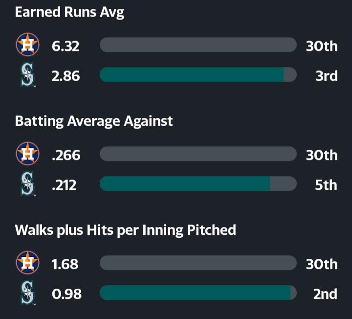Click the Astros logo under Earned Runs Avg

tap(27, 45)
